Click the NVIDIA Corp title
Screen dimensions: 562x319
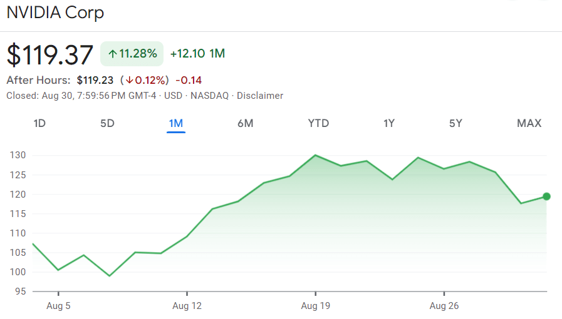point(55,13)
